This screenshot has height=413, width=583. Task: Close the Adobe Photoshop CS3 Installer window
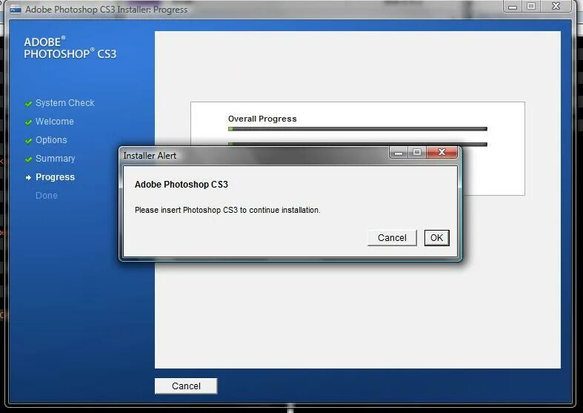(x=556, y=6)
